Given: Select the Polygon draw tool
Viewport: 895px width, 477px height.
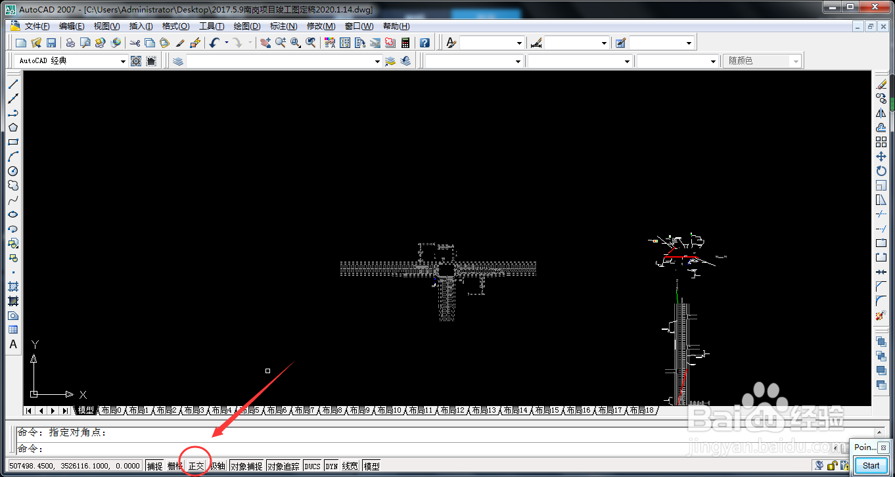Looking at the screenshot, I should click(x=13, y=127).
